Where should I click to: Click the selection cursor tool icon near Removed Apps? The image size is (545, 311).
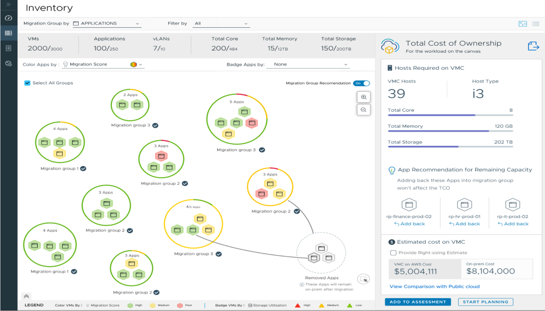tap(364, 279)
